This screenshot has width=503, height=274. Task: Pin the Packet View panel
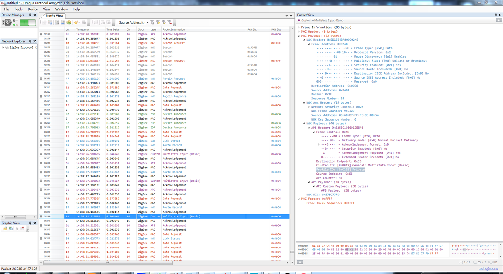[496, 15]
